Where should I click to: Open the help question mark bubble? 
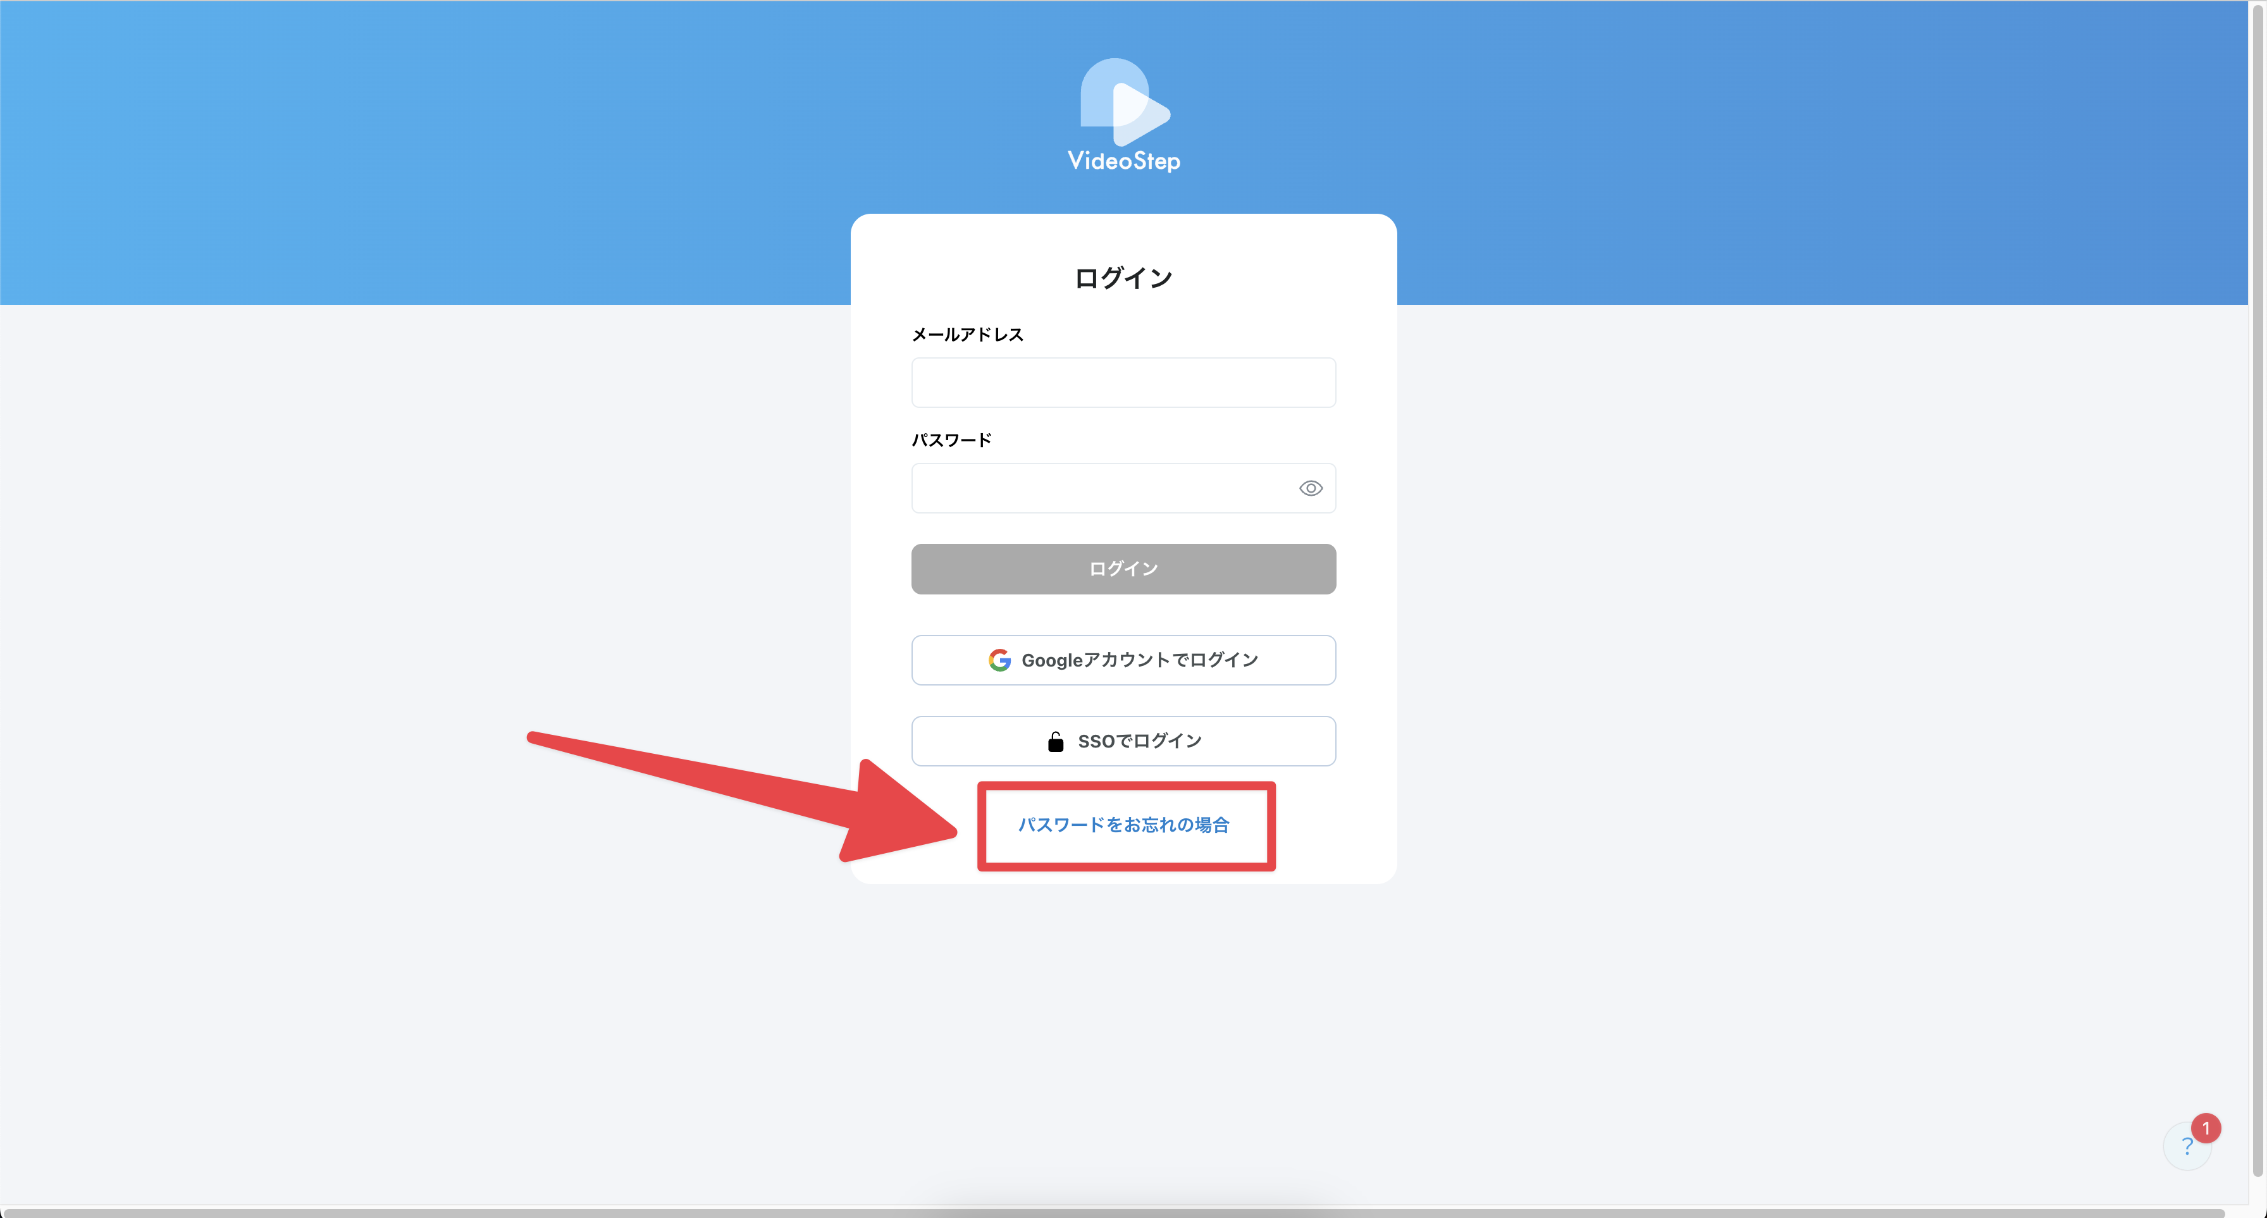tap(2186, 1147)
